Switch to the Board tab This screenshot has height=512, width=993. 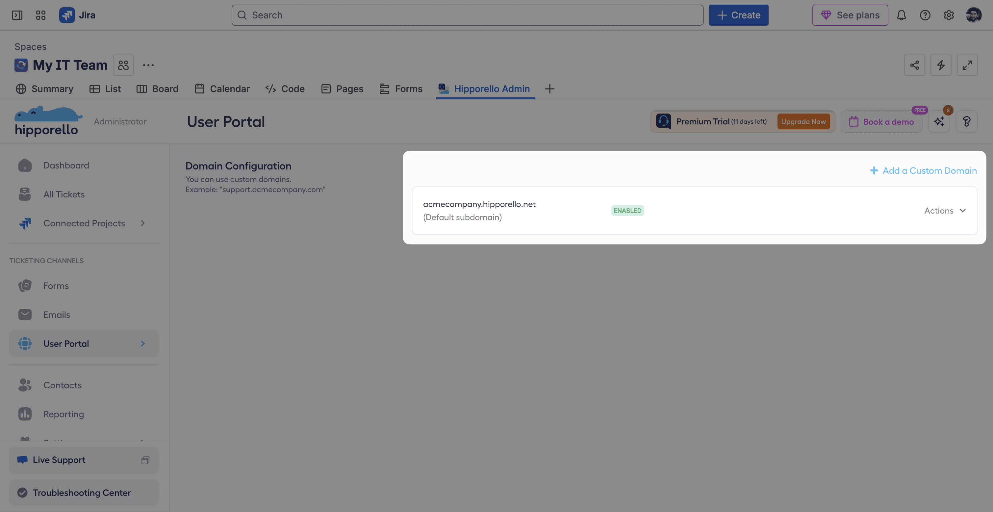157,89
